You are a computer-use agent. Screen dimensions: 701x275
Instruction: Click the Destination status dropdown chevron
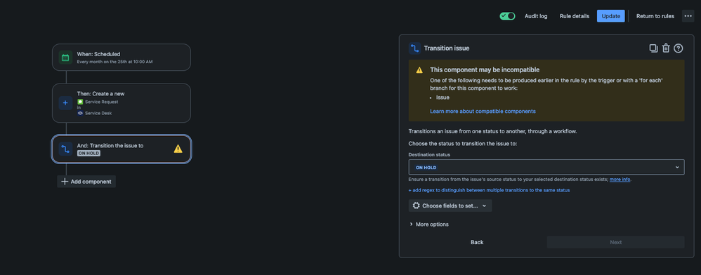[677, 167]
